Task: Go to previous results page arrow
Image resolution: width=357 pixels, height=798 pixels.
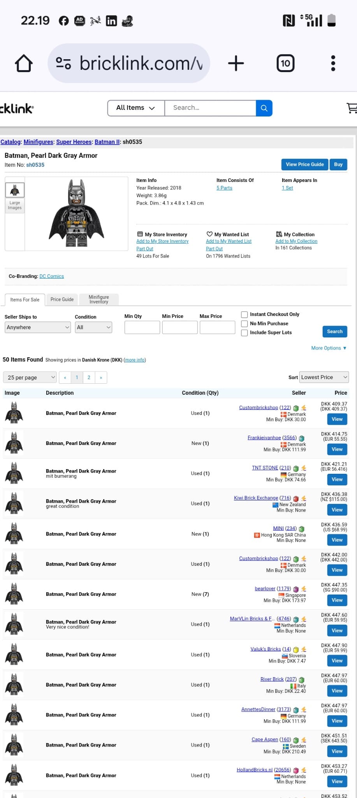Action: [65, 377]
